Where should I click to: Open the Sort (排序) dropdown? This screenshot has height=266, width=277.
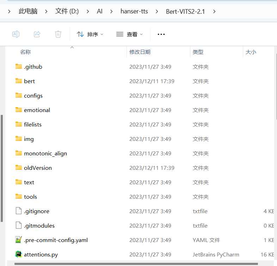click(x=90, y=34)
